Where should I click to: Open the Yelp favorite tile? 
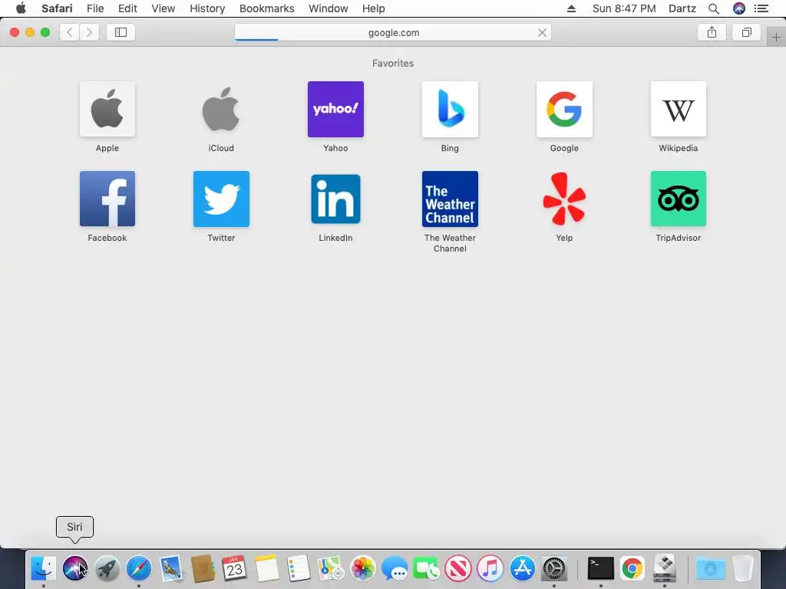564,199
